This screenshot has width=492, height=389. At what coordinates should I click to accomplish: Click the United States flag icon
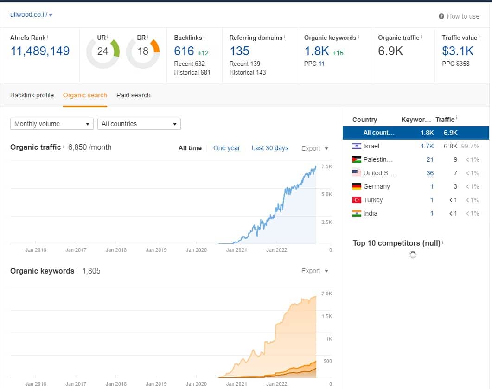pyautogui.click(x=357, y=173)
